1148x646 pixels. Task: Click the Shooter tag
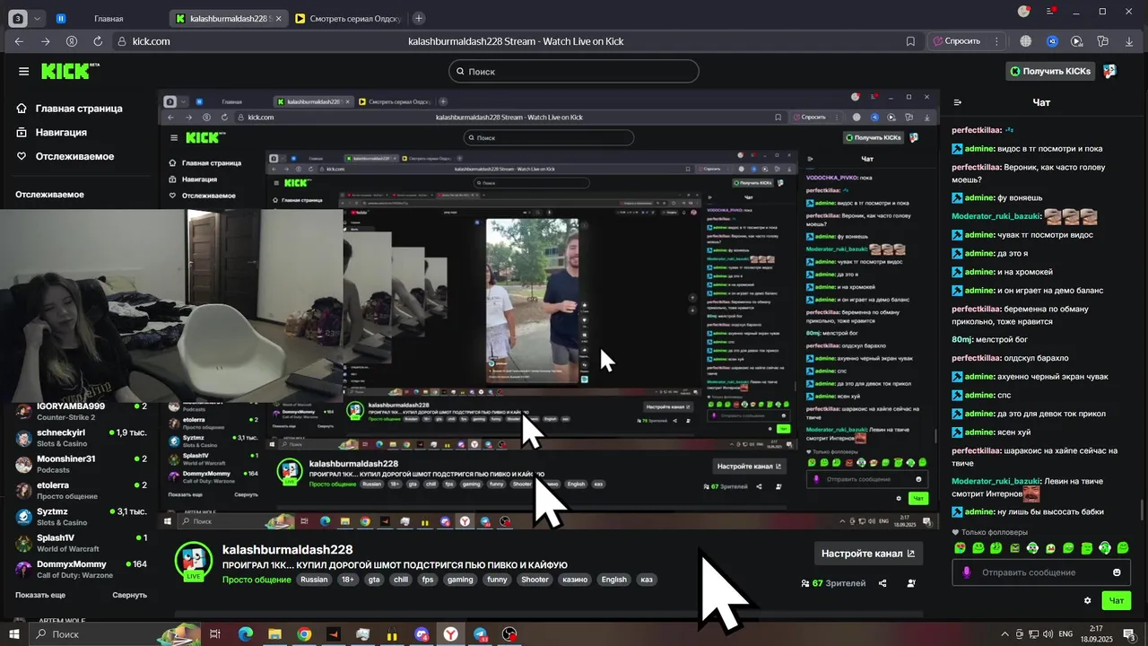click(535, 580)
